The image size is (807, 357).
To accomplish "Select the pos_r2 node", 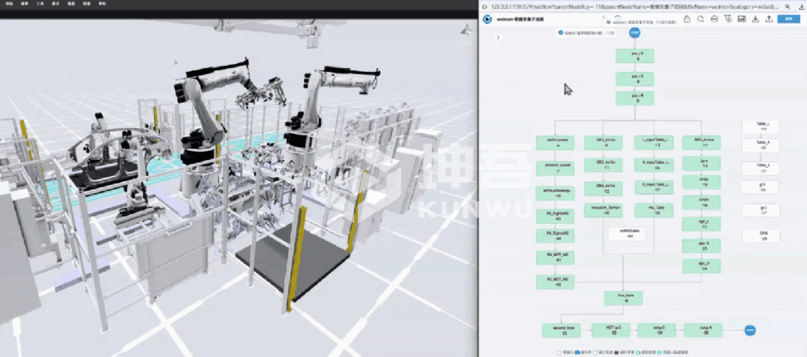I will [635, 56].
